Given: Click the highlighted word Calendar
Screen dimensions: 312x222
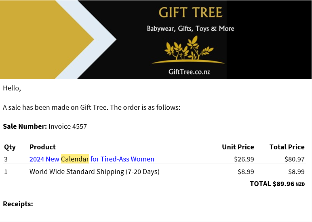Looking at the screenshot, I should (75, 159).
